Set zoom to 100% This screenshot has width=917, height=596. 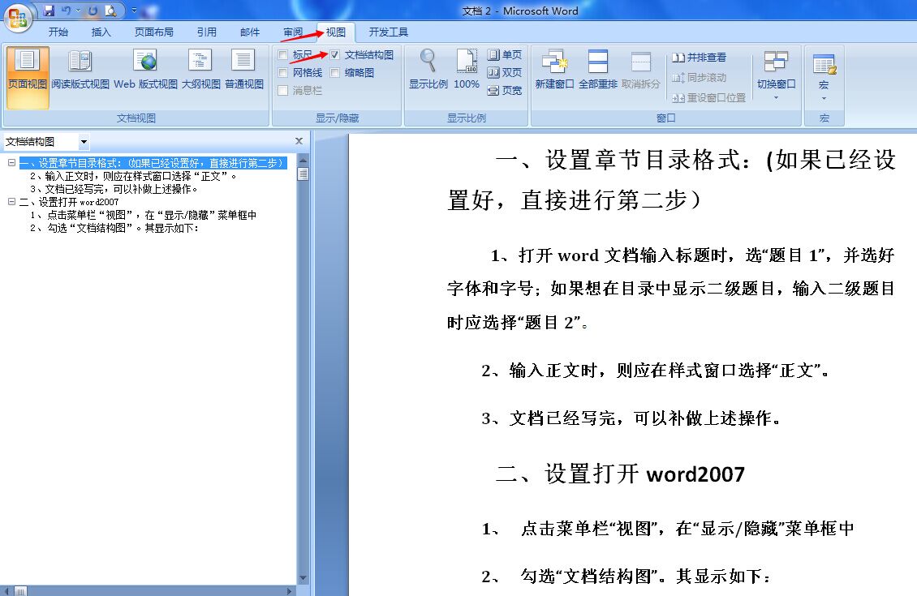[x=467, y=70]
